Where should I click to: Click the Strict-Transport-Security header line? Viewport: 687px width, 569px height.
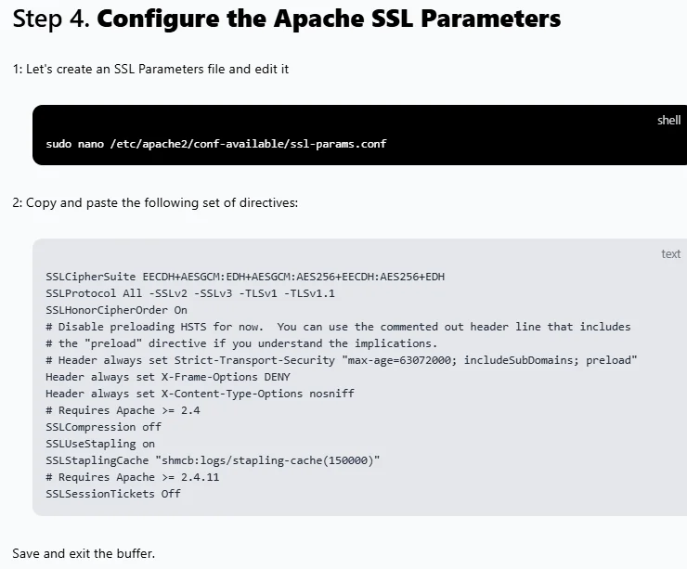[342, 360]
